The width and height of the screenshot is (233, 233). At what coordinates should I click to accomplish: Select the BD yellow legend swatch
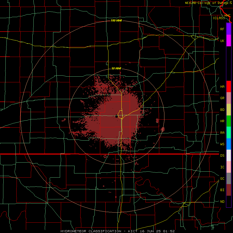[x=229, y=110]
